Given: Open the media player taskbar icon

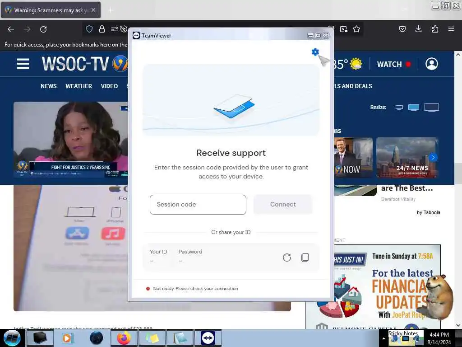Looking at the screenshot, I should (67, 338).
